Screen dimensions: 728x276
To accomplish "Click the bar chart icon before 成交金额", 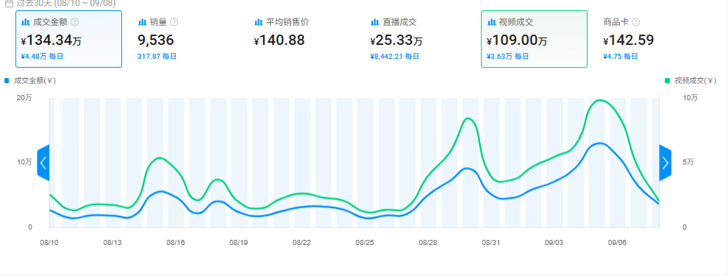I will click(26, 22).
